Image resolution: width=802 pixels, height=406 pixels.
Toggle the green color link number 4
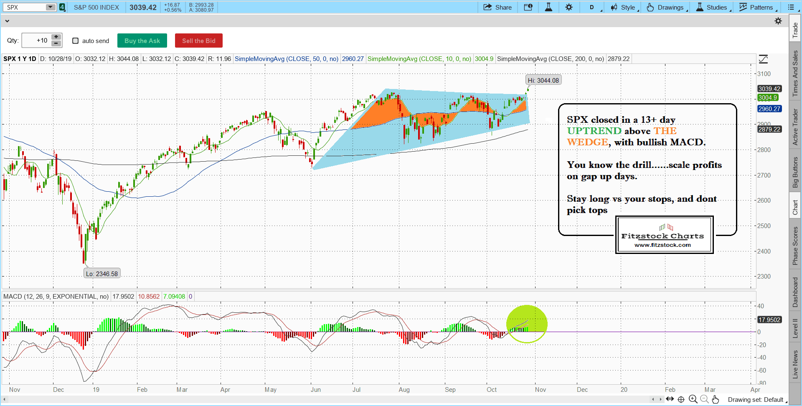coord(62,7)
